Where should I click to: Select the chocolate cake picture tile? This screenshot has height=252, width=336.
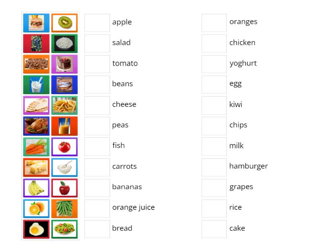64,64
